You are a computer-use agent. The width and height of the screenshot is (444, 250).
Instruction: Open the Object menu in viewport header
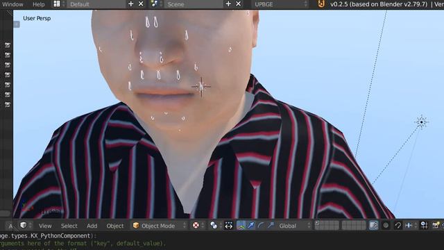(x=115, y=226)
